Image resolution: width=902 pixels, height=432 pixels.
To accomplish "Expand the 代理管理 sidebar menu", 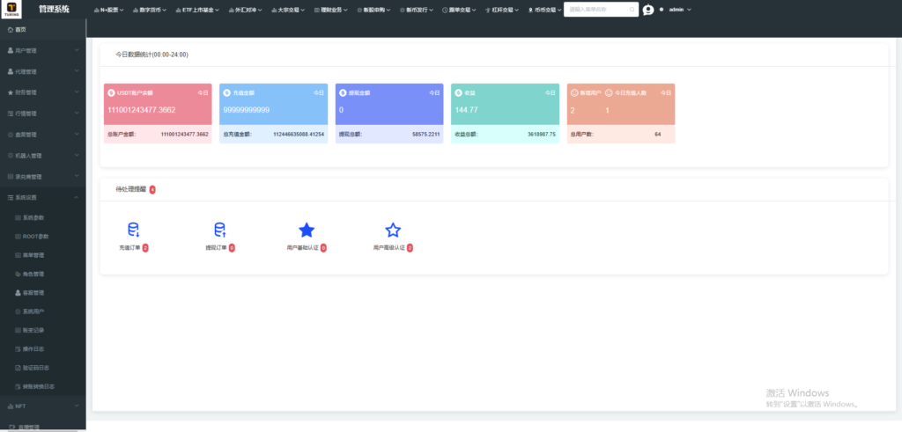I will 43,72.
